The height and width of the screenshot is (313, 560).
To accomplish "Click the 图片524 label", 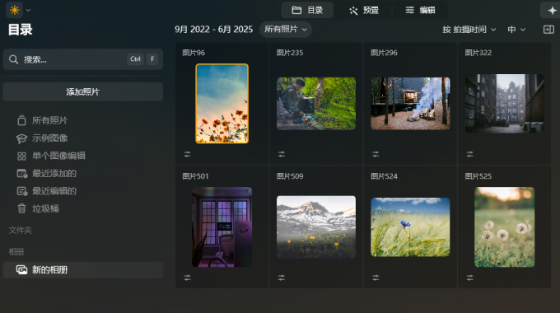I will coord(384,176).
